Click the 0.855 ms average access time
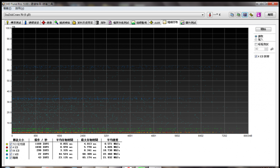This screenshot has height=168, width=280. pyautogui.click(x=66, y=144)
